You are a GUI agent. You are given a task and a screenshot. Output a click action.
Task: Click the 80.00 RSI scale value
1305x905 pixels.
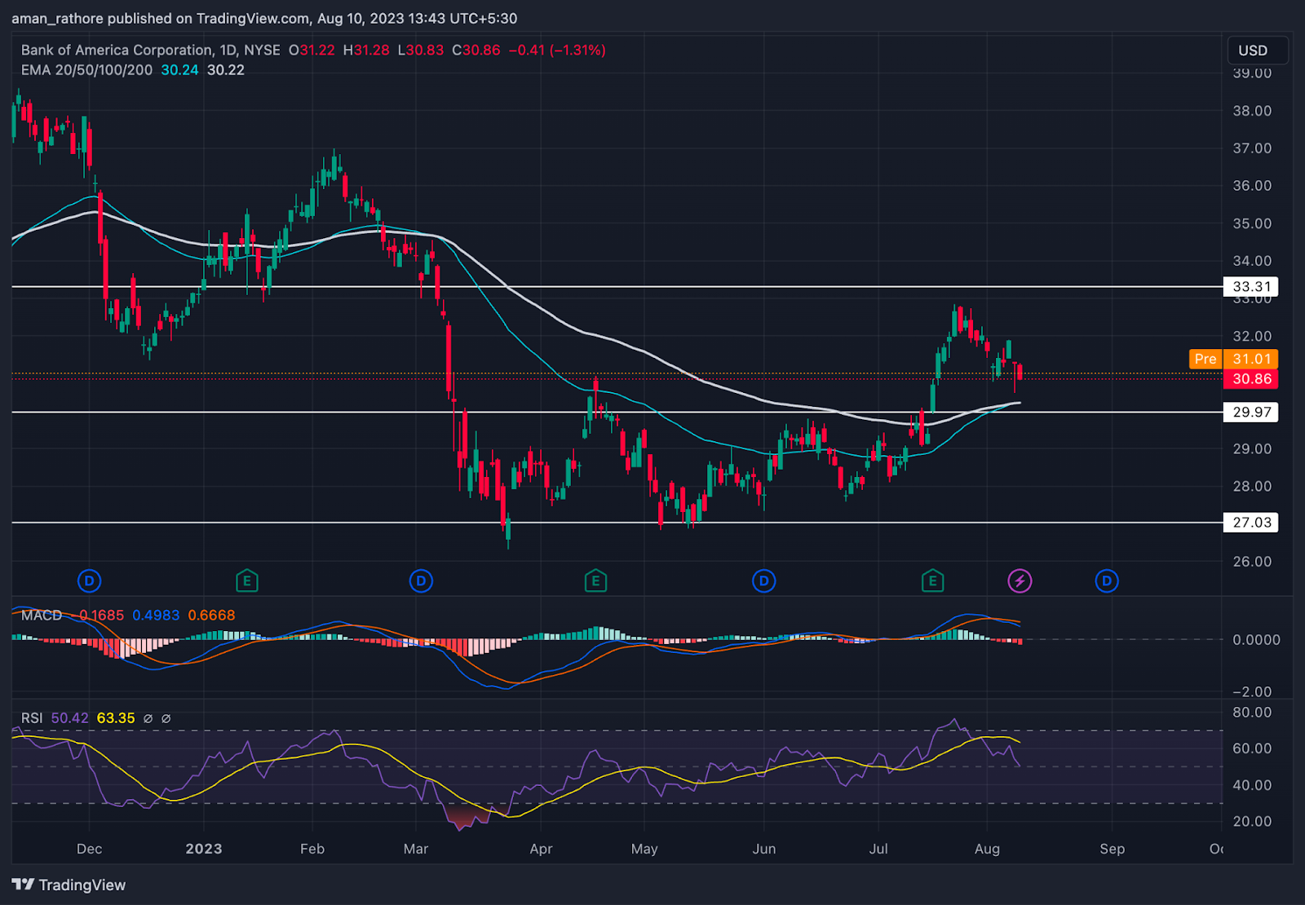point(1252,713)
